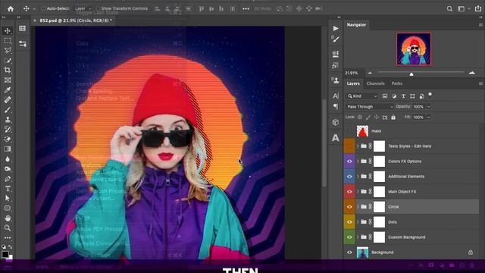Zoom in using Navigator large mountains button
485x273 pixels.
pyautogui.click(x=471, y=73)
